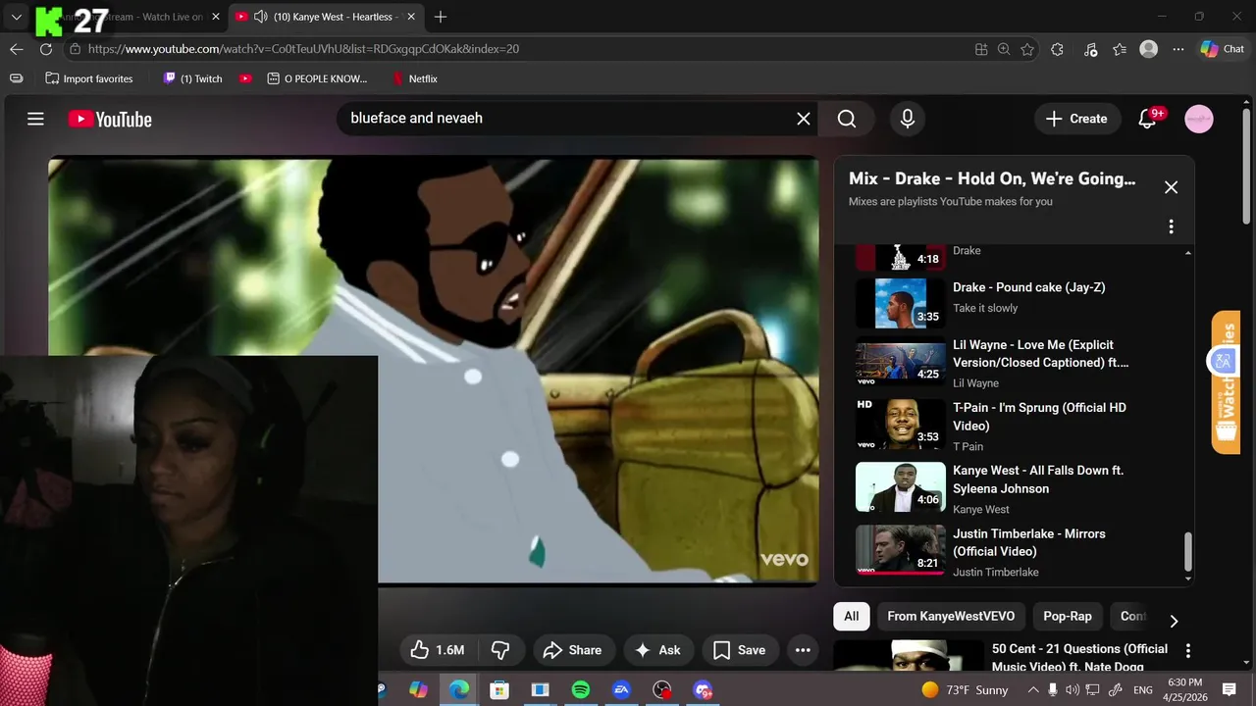Show more filter chips with right arrow
Screen dimensions: 1256x706
pyautogui.click(x=1174, y=621)
